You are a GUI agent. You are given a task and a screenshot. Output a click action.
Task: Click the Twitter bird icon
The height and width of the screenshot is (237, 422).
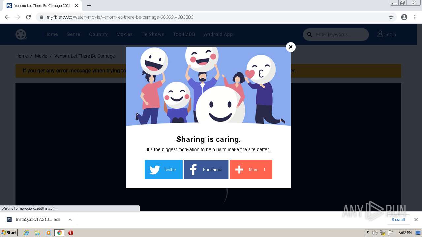coord(155,170)
